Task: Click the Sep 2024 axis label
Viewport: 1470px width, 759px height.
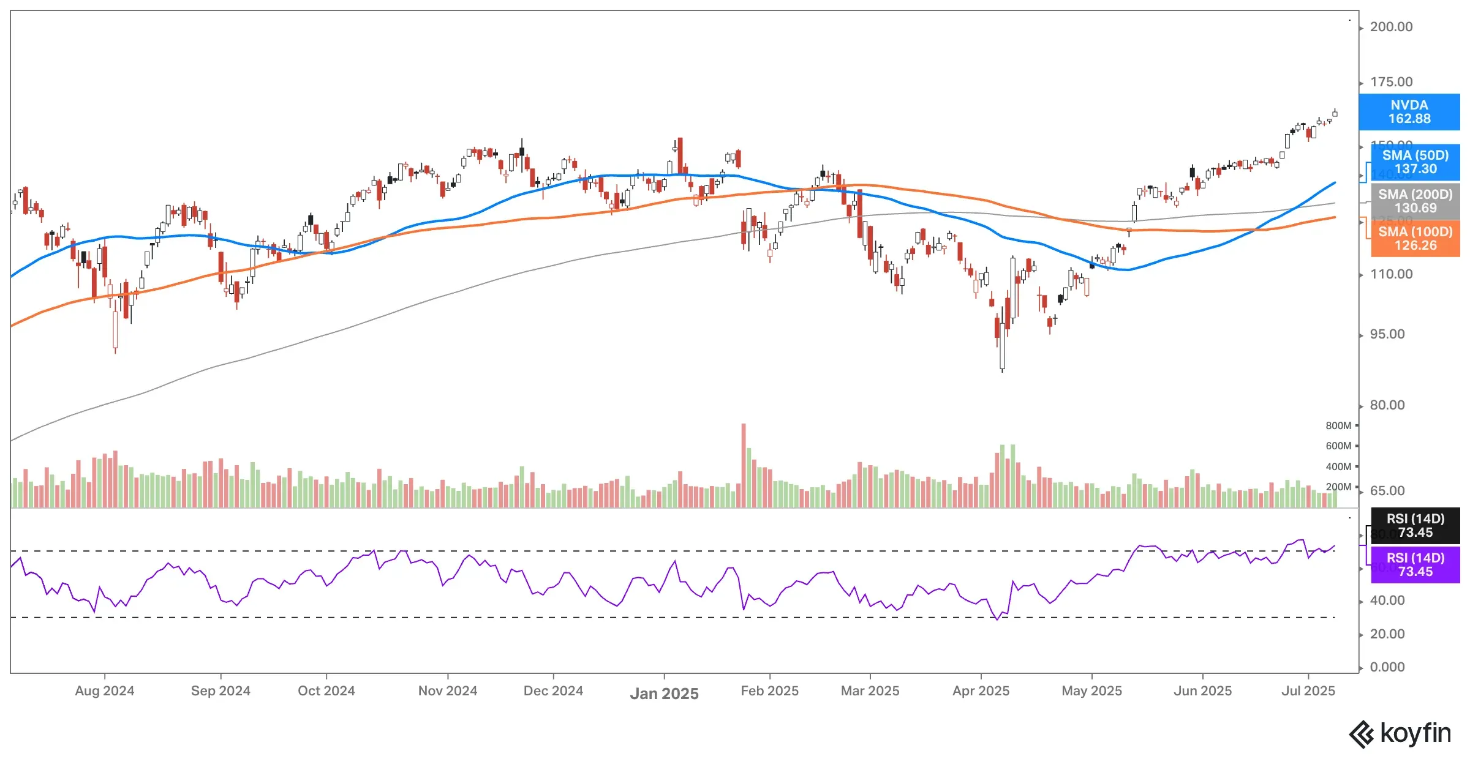Action: (x=221, y=691)
